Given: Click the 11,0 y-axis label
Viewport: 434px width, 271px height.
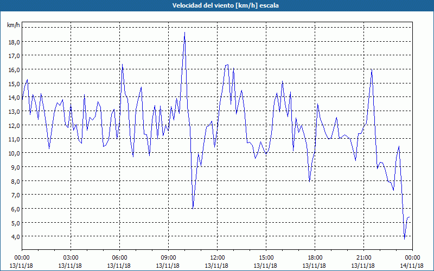Looking at the screenshot, I should 15,139.
